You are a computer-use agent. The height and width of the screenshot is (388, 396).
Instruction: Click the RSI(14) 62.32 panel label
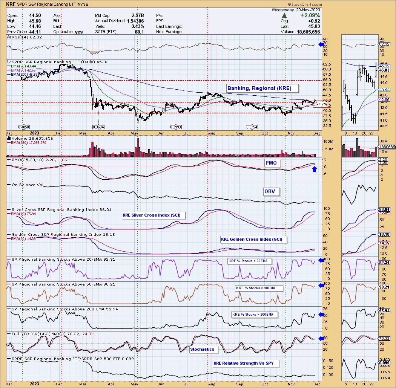(x=25, y=37)
